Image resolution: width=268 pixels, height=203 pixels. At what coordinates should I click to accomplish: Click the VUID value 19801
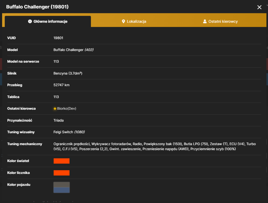pyautogui.click(x=58, y=38)
